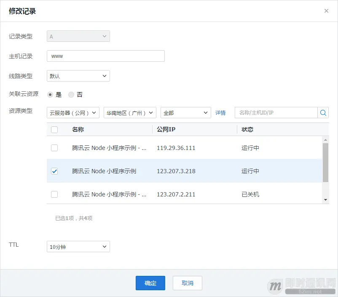The height and width of the screenshot is (297, 338).
Task: Click the 取消 cancel button
Action: click(187, 283)
